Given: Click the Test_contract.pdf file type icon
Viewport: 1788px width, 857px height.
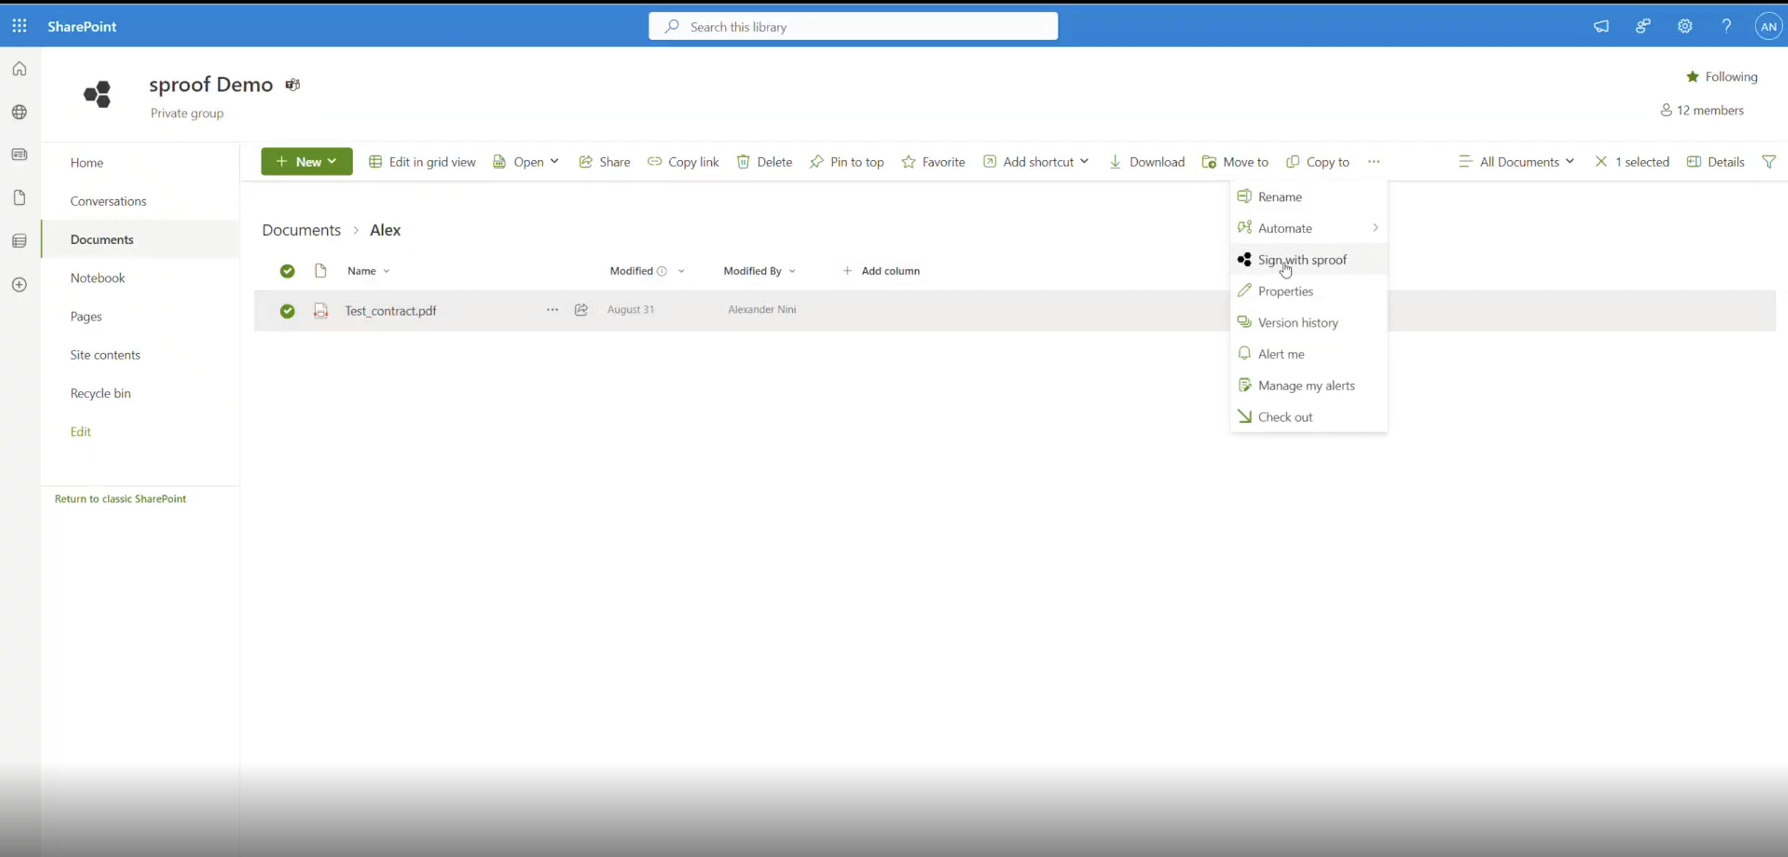Looking at the screenshot, I should click(x=321, y=310).
